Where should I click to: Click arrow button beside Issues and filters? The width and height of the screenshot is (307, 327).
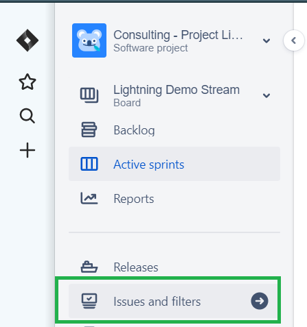coord(260,301)
